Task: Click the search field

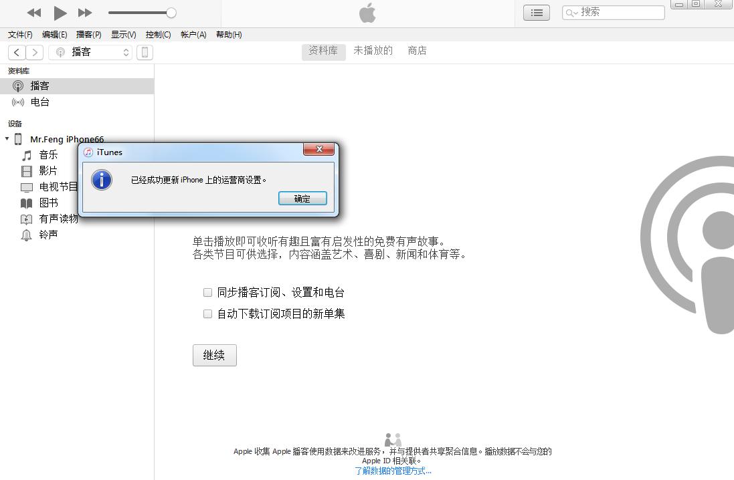Action: (x=613, y=13)
